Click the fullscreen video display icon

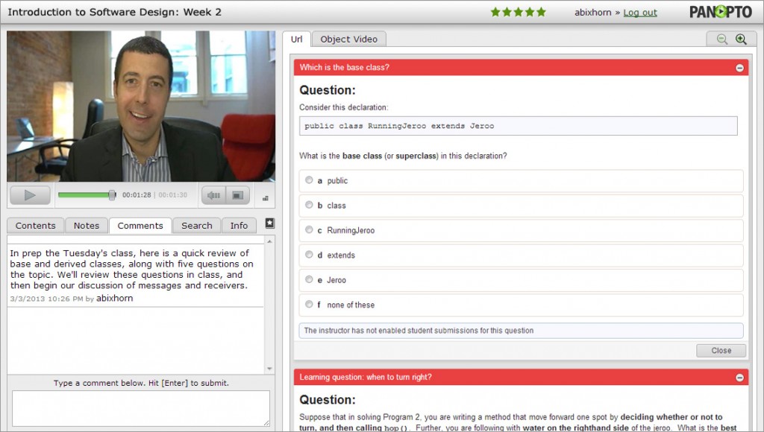[237, 196]
